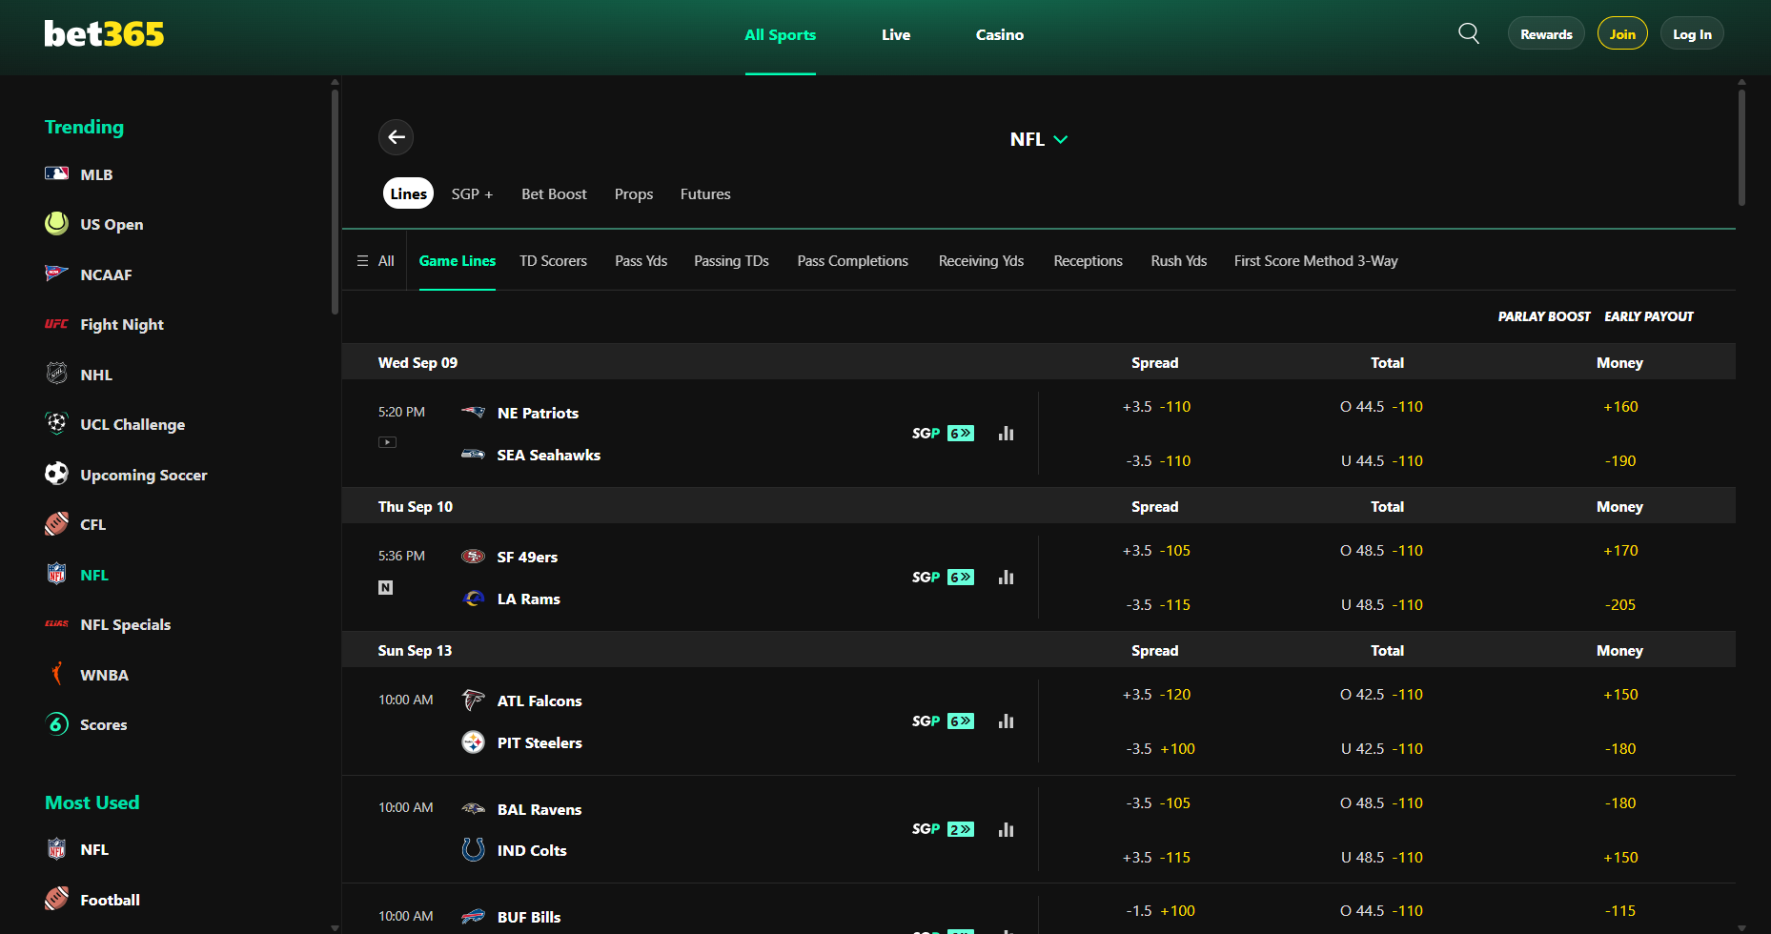Select the US Open tennis ball icon
Image resolution: width=1771 pixels, height=934 pixels.
pyautogui.click(x=56, y=223)
